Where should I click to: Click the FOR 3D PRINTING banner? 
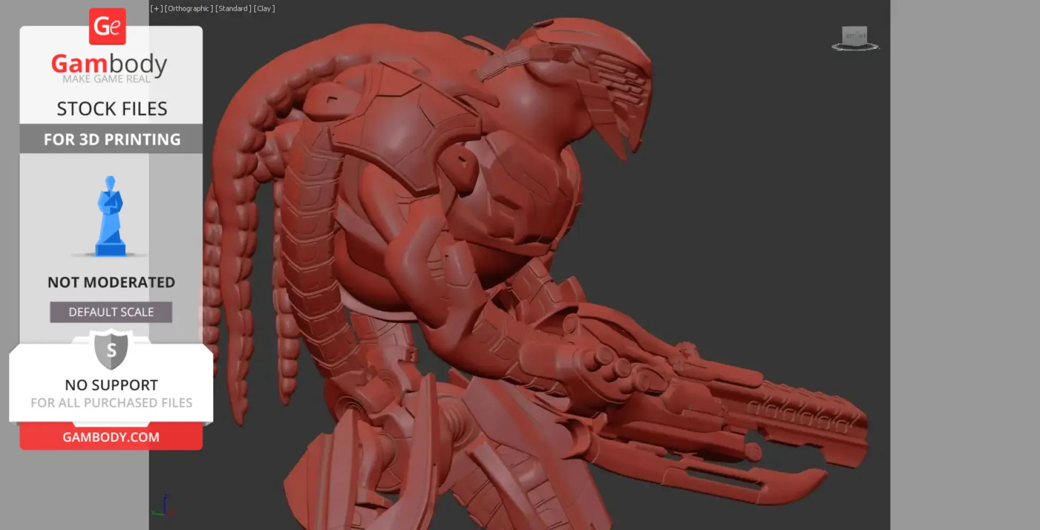coord(111,139)
